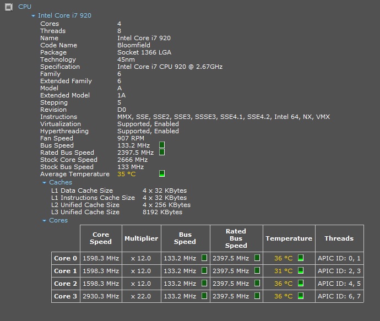
Task: Show Core 2 Temperature graph icon
Action: 301,283
